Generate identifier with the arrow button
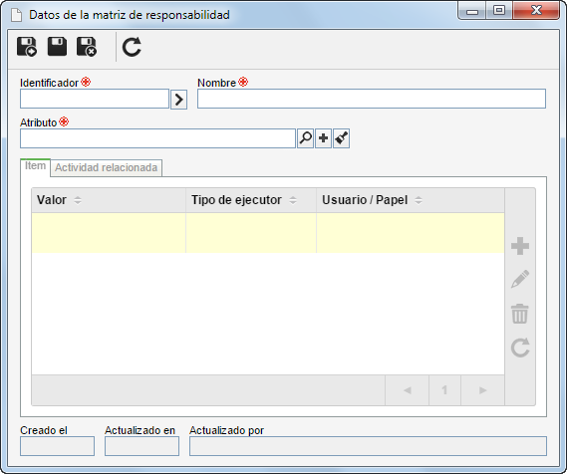567x474 pixels. (x=178, y=99)
